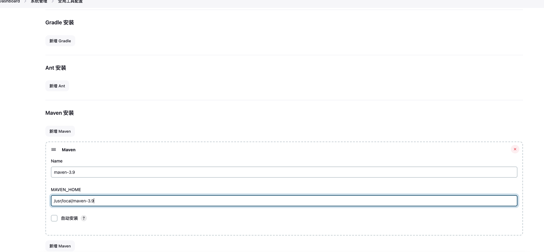Add a new Gradle installation

tap(60, 40)
